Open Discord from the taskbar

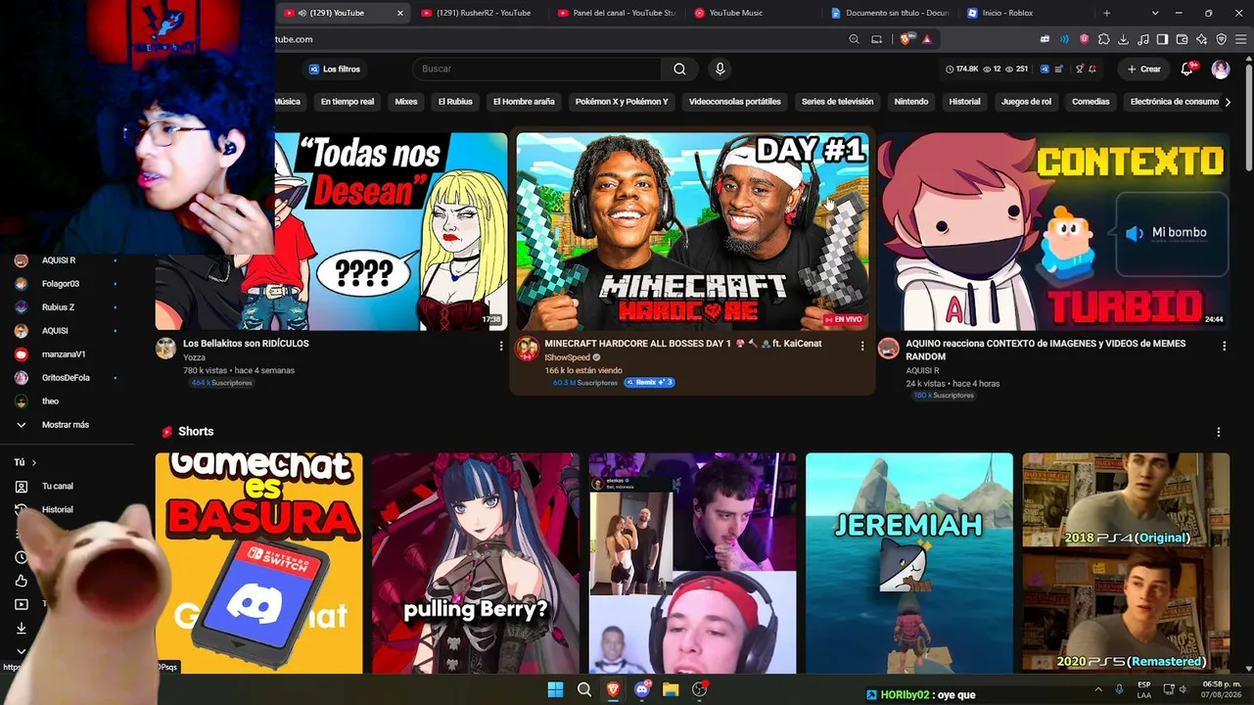pos(642,689)
